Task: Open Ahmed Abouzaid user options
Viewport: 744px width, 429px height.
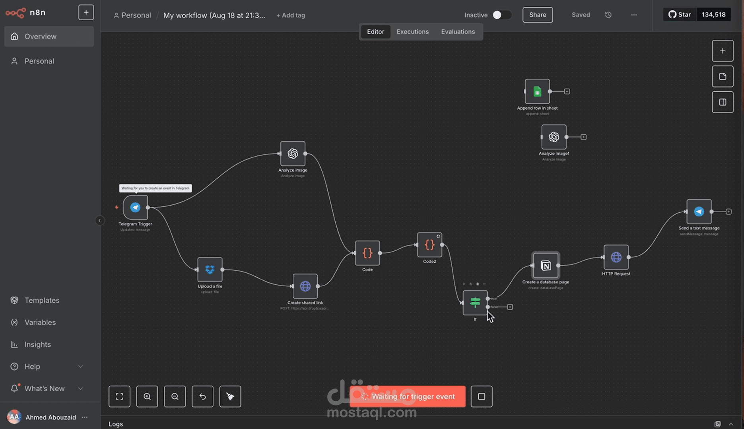Action: (85, 417)
